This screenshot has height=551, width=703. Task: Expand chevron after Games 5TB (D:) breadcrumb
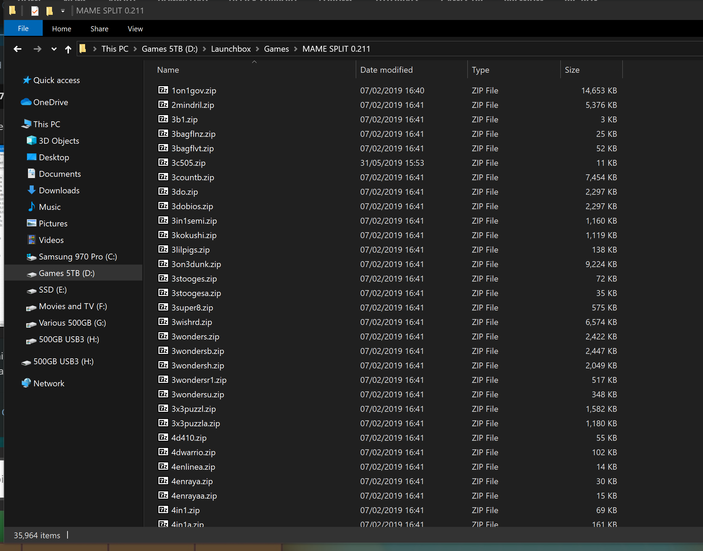click(204, 49)
